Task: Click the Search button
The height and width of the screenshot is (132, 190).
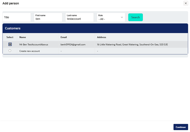Action: [135, 17]
